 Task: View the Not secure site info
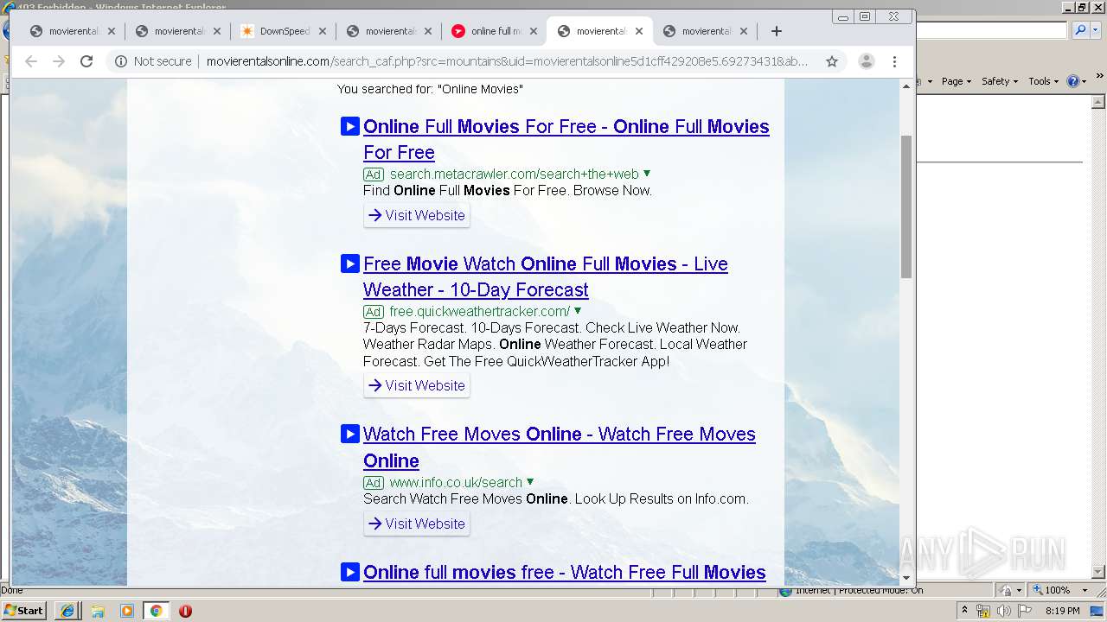point(153,61)
